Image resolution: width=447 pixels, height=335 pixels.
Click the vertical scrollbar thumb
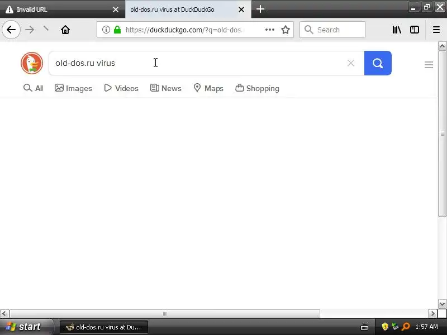(x=442, y=133)
